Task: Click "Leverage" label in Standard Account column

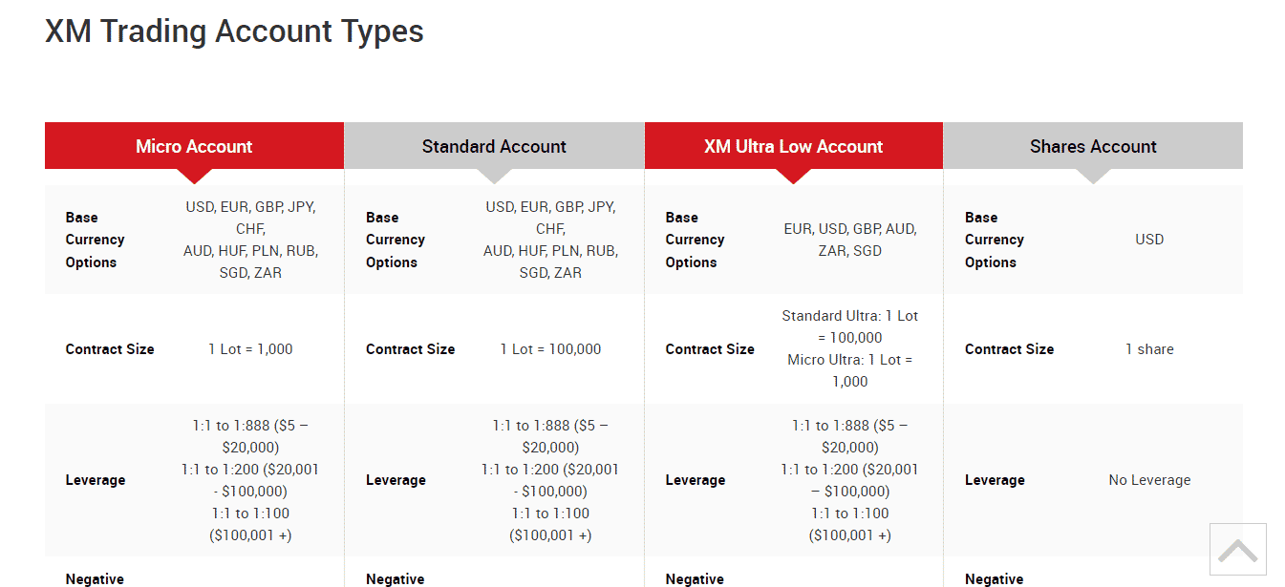Action: 396,480
